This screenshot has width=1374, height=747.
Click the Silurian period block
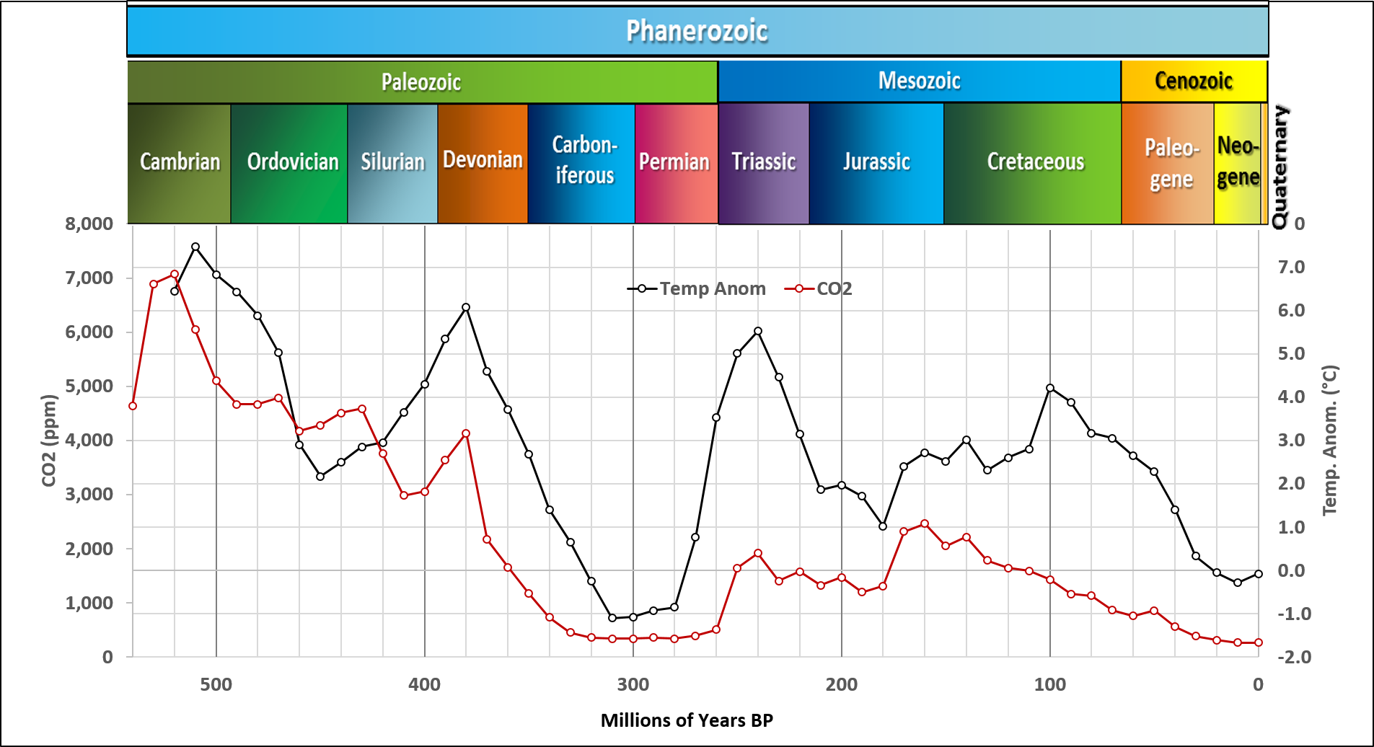[x=392, y=163]
